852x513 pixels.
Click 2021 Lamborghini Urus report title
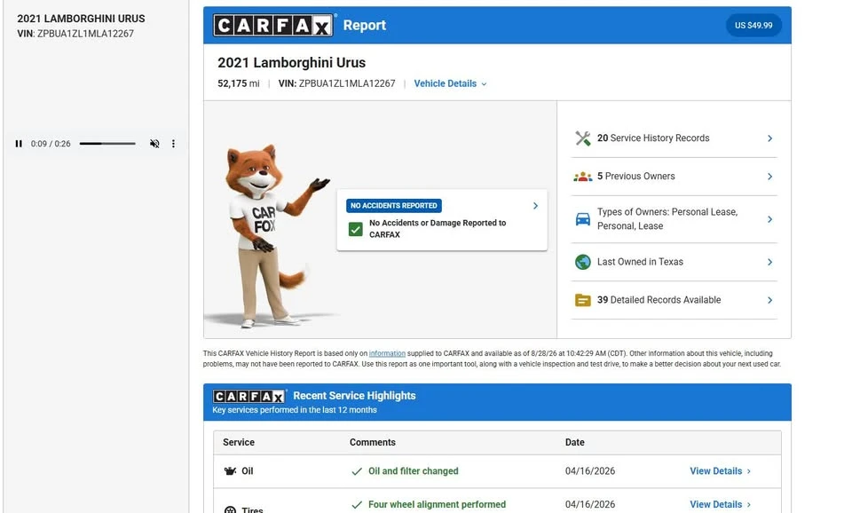pos(292,62)
